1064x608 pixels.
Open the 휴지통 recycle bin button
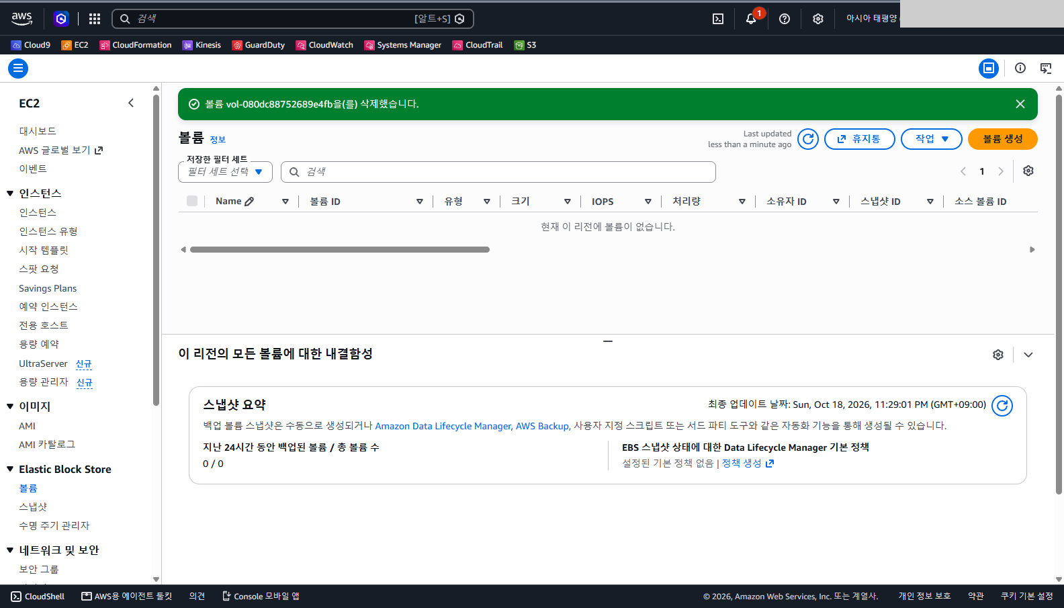point(860,139)
